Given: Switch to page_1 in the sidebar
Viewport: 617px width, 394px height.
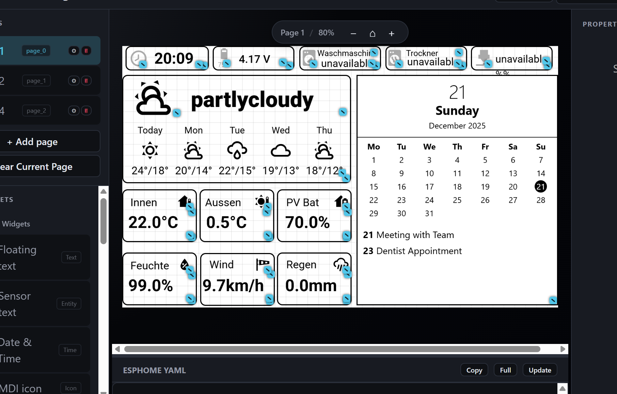Looking at the screenshot, I should (36, 81).
